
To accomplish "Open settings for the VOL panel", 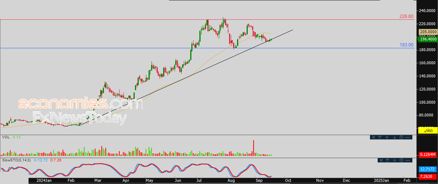I will (x=401, y=137).
